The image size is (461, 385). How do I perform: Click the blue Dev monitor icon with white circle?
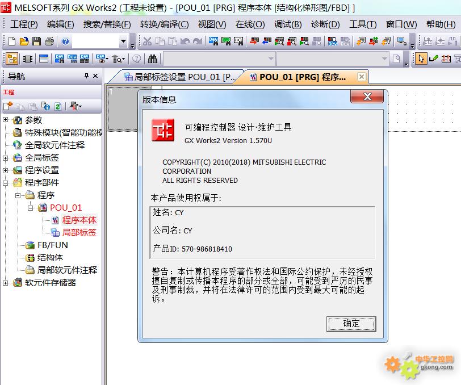(x=332, y=41)
